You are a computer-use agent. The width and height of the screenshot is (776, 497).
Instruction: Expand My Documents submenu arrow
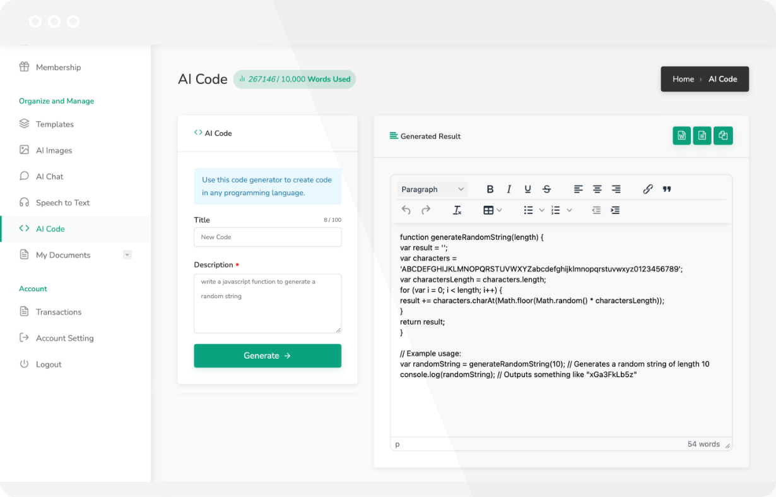pyautogui.click(x=127, y=255)
